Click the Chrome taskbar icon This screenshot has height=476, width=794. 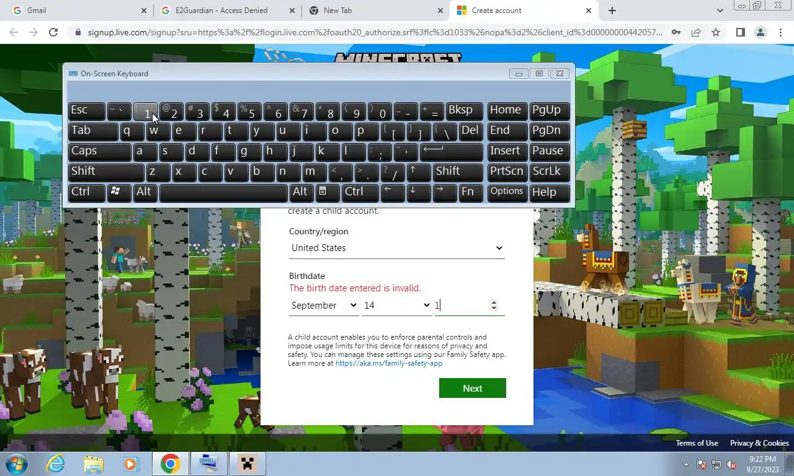(x=170, y=464)
